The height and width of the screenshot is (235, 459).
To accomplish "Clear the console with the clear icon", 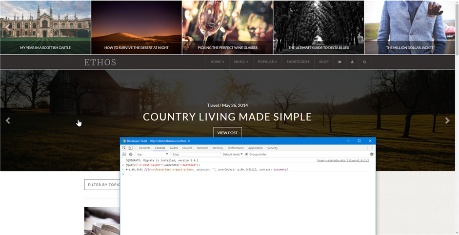I will point(131,154).
